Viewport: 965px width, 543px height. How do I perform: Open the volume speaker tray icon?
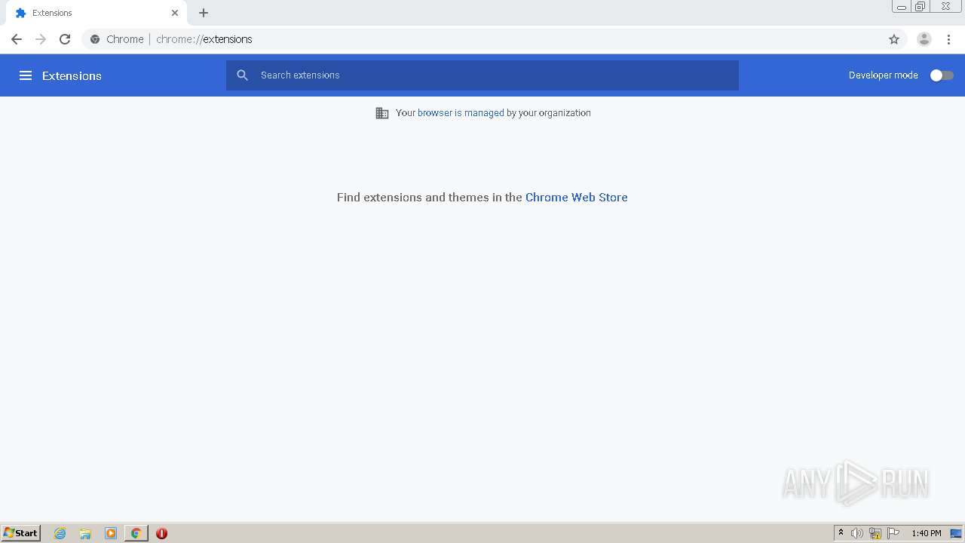click(x=857, y=533)
